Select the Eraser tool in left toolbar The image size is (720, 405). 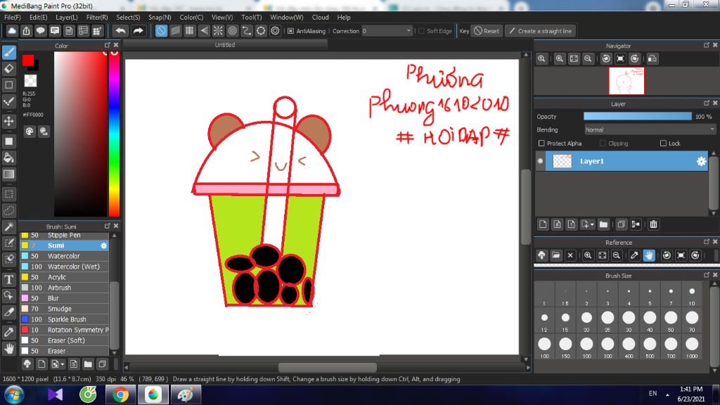[x=8, y=68]
